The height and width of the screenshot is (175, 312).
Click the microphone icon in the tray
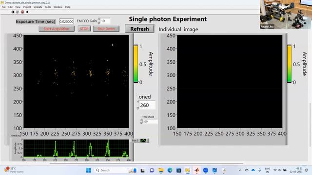260,170
